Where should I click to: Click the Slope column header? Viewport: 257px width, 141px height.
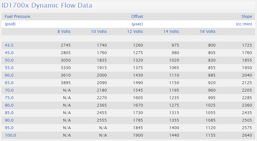click(x=247, y=17)
